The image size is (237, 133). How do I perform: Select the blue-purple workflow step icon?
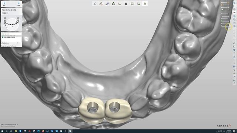(x=107, y=4)
